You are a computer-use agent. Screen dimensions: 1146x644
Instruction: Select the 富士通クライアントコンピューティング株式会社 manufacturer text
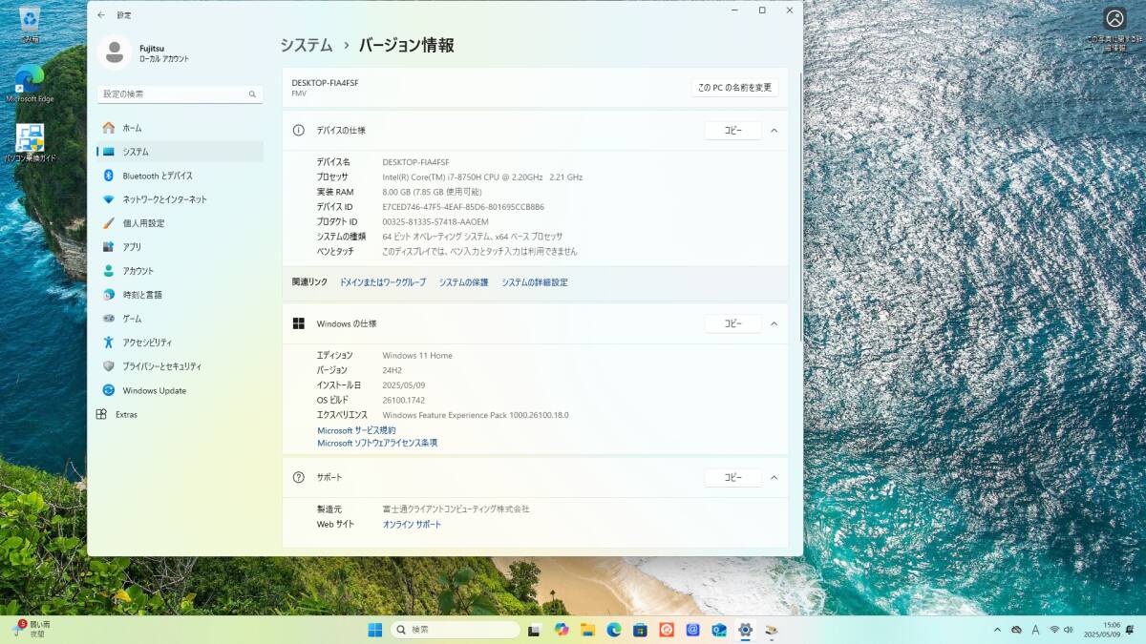click(456, 509)
